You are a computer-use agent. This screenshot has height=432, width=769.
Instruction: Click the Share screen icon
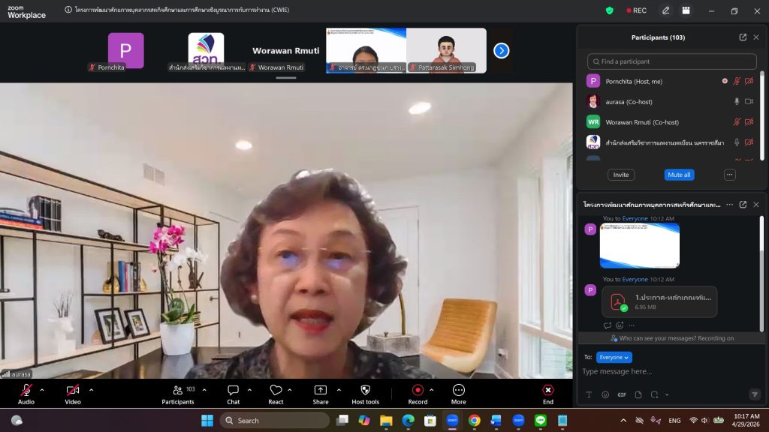point(321,391)
